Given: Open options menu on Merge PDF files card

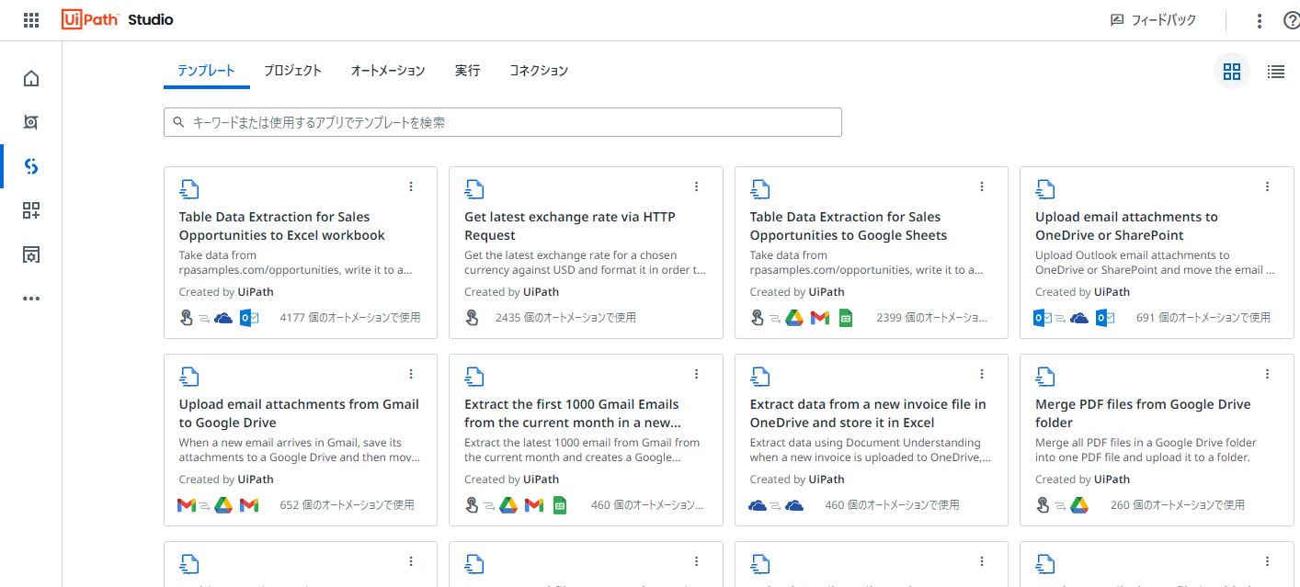Looking at the screenshot, I should tap(1267, 374).
